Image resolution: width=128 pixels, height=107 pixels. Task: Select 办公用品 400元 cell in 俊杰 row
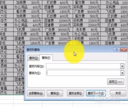pos(28,21)
